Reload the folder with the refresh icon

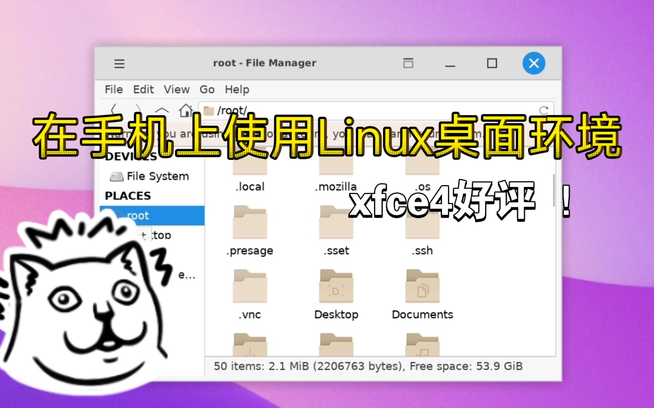click(x=544, y=110)
